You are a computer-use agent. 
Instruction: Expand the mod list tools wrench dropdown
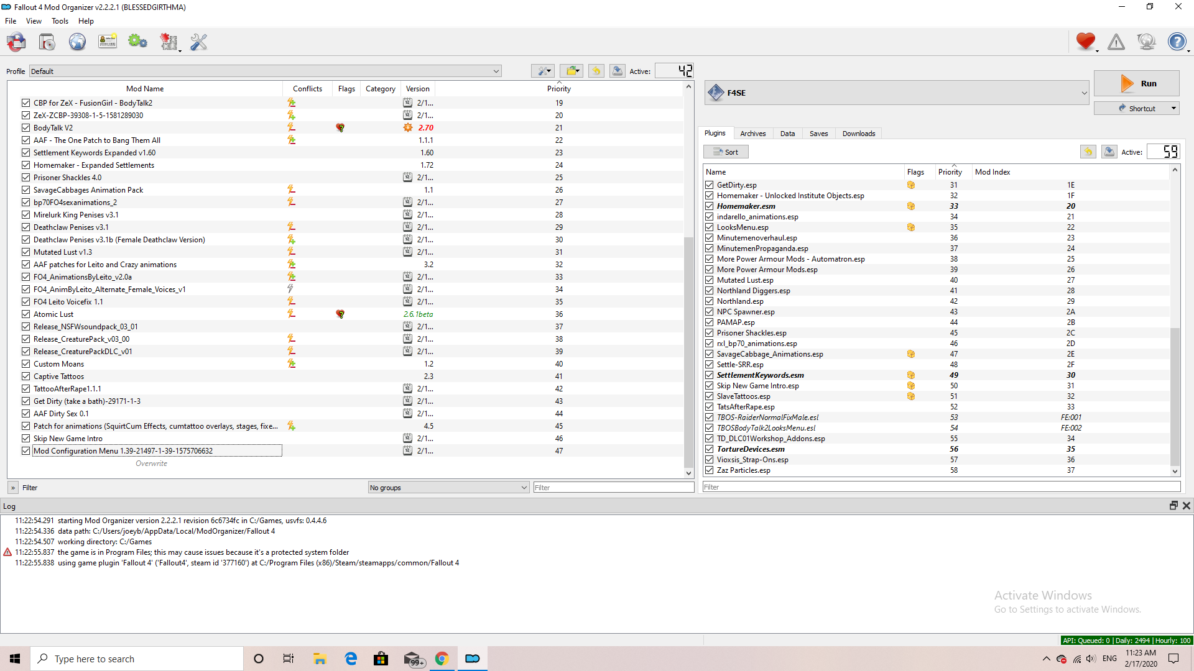543,71
